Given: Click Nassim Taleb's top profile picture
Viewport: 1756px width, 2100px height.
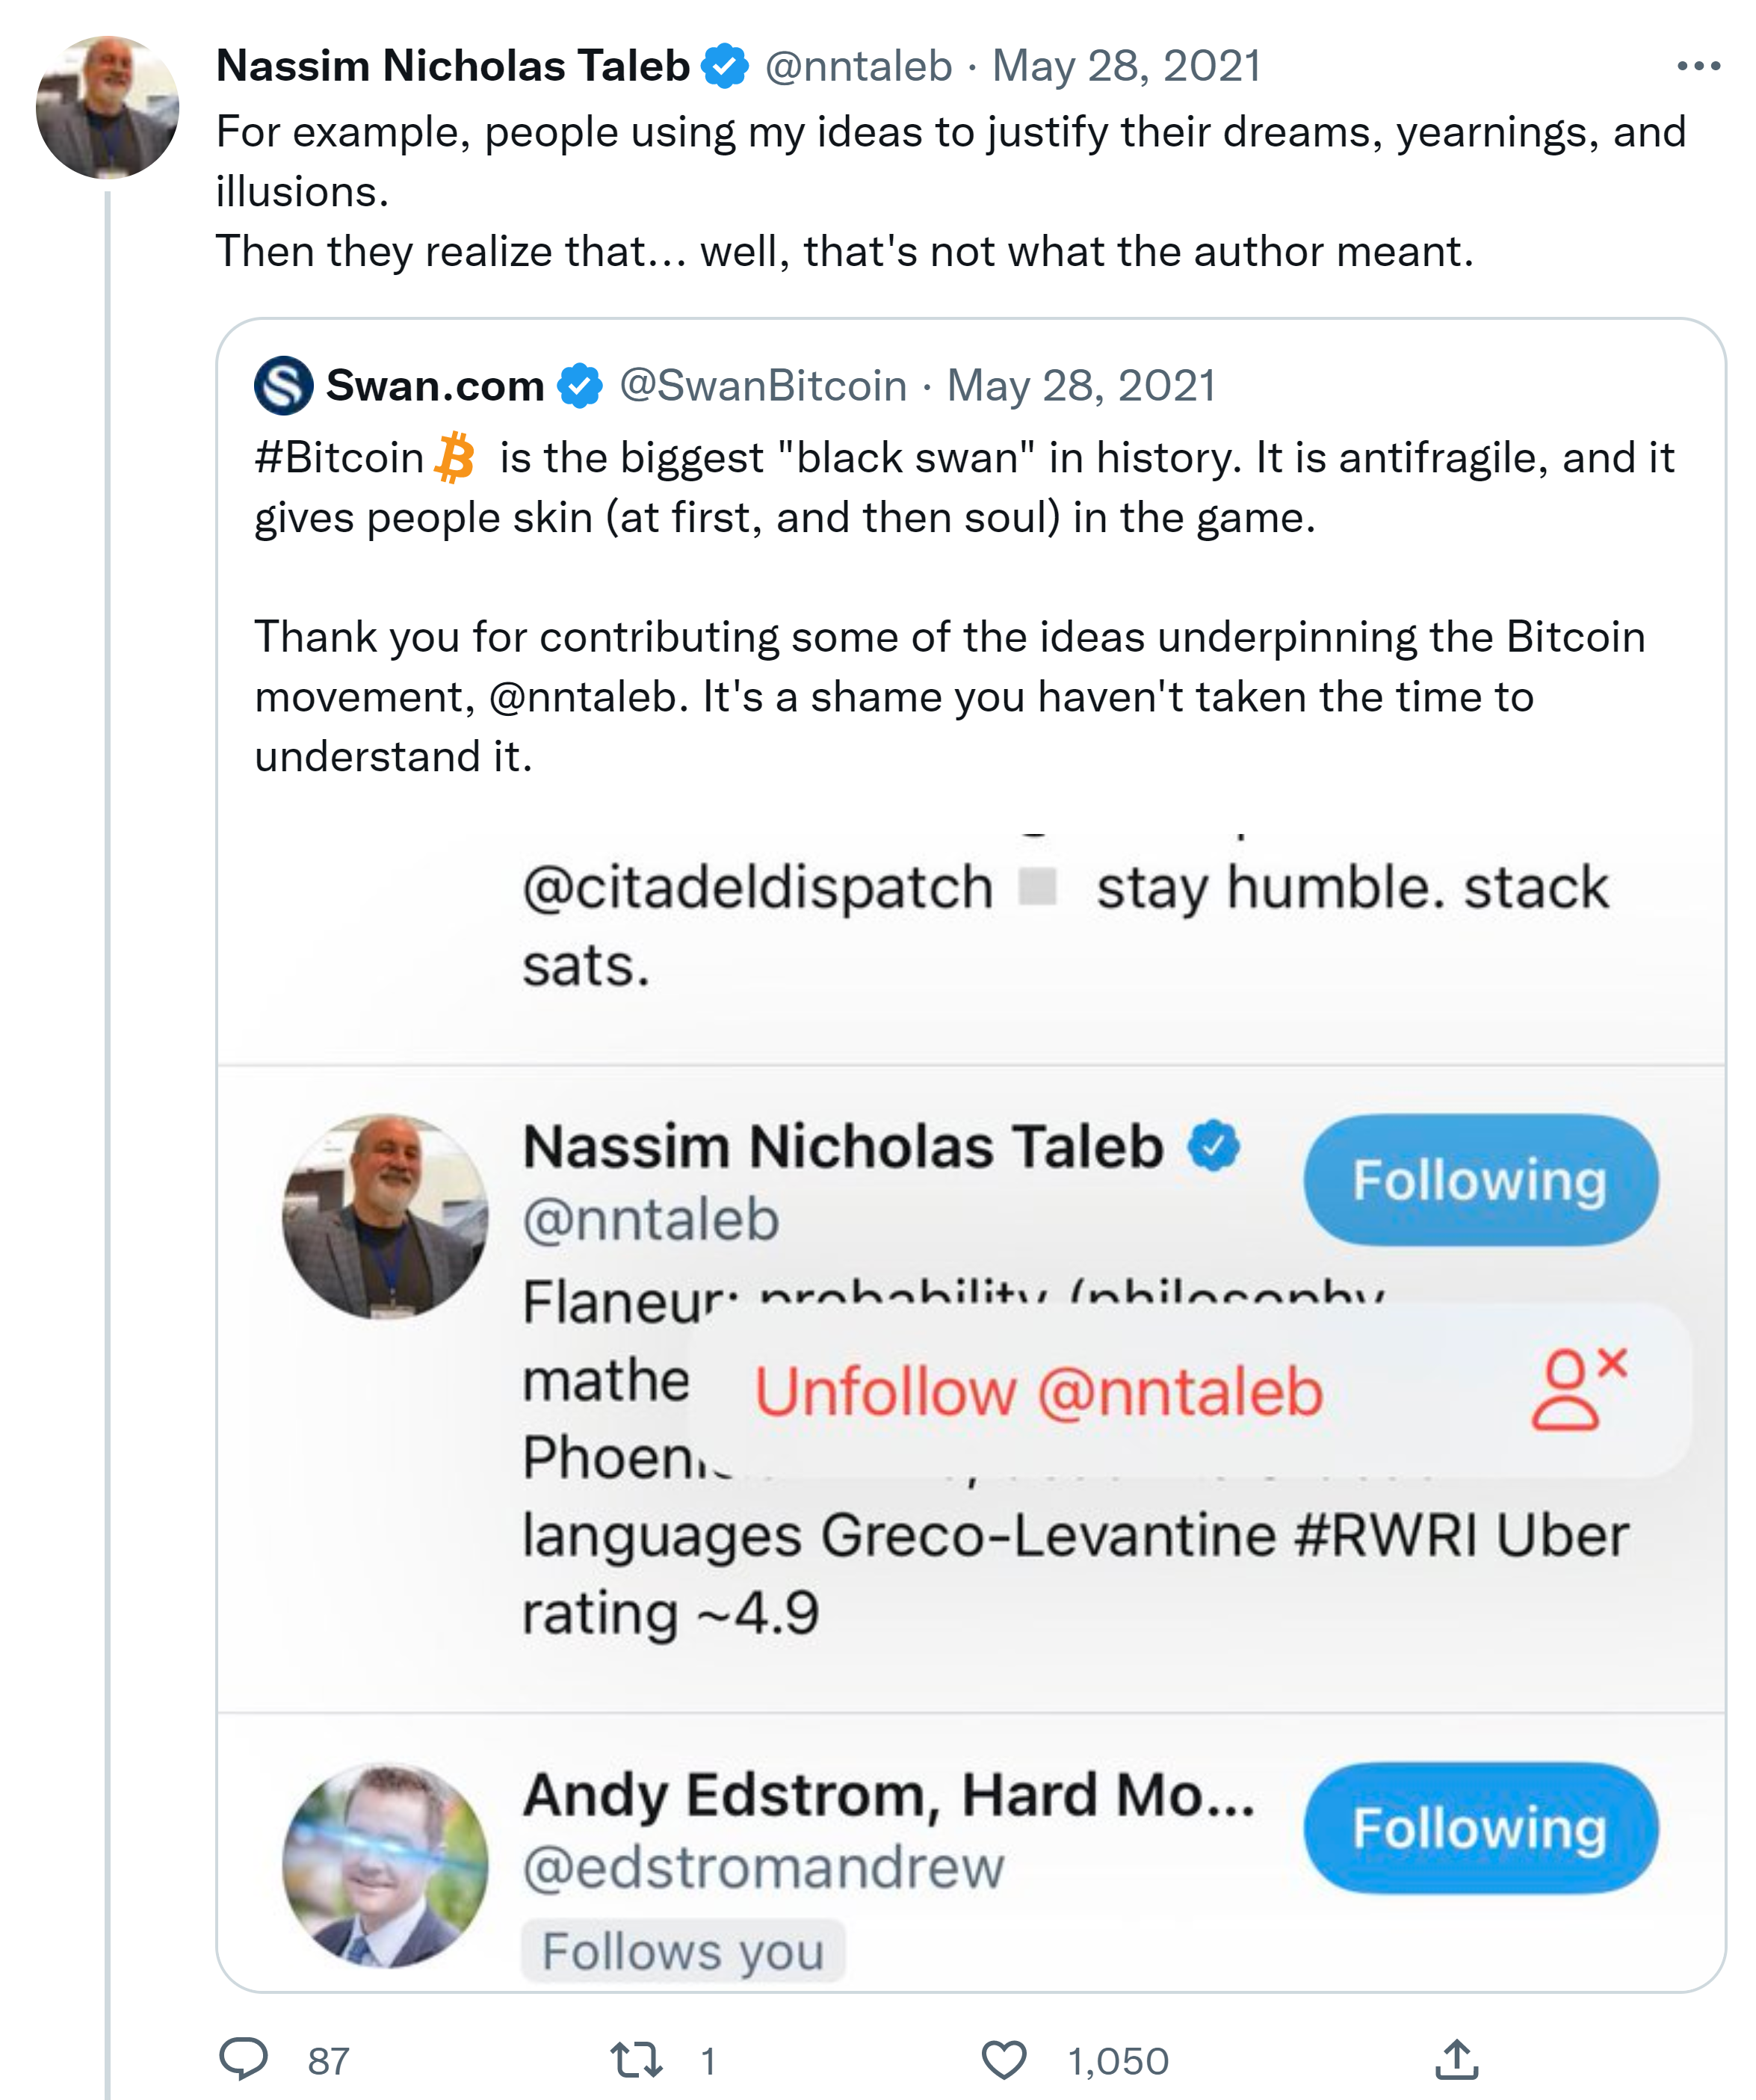Looking at the screenshot, I should coord(108,108).
